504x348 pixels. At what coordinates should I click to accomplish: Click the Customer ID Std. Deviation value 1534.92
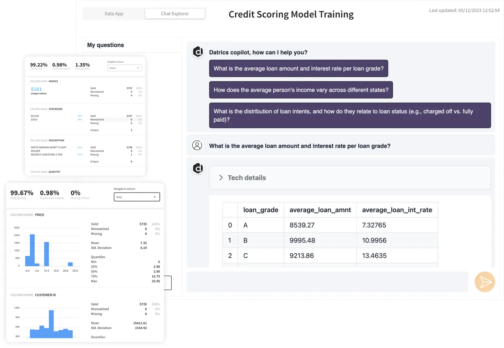(x=140, y=328)
